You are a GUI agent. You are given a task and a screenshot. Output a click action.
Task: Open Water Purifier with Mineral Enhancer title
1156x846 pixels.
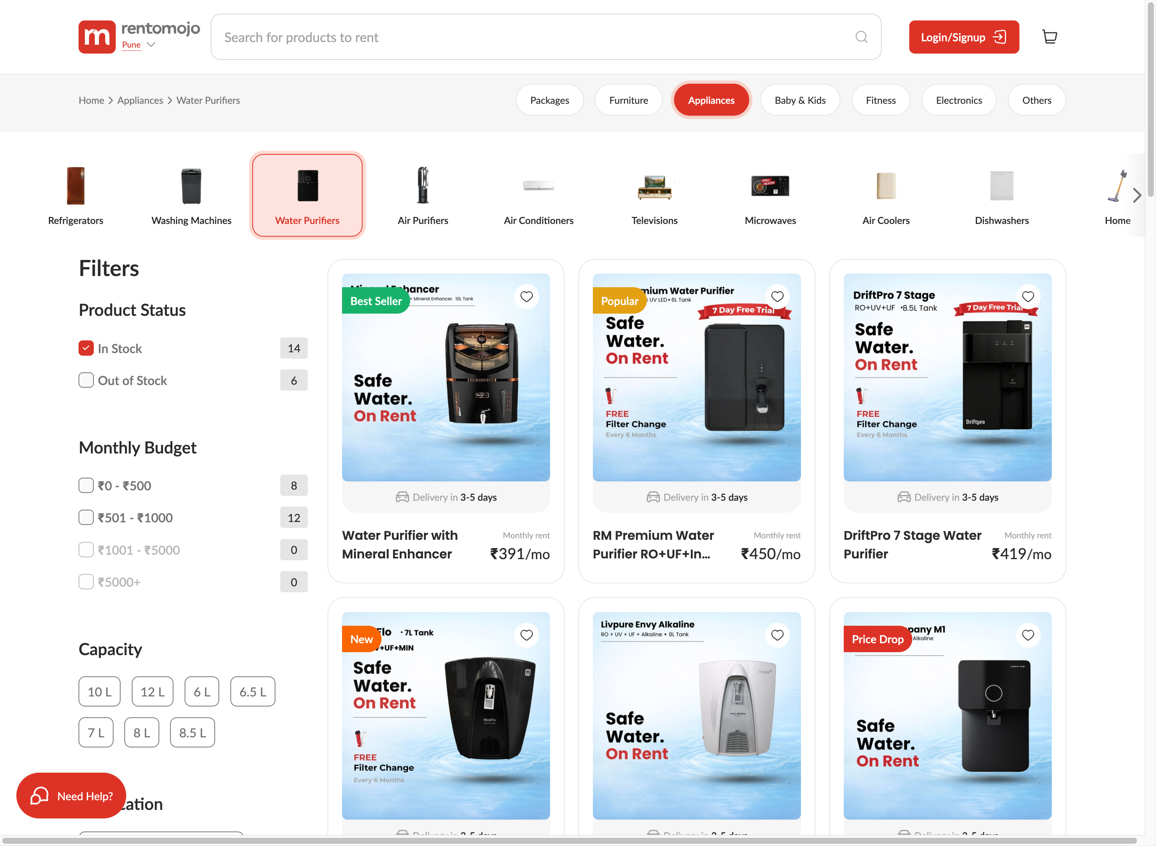[400, 544]
